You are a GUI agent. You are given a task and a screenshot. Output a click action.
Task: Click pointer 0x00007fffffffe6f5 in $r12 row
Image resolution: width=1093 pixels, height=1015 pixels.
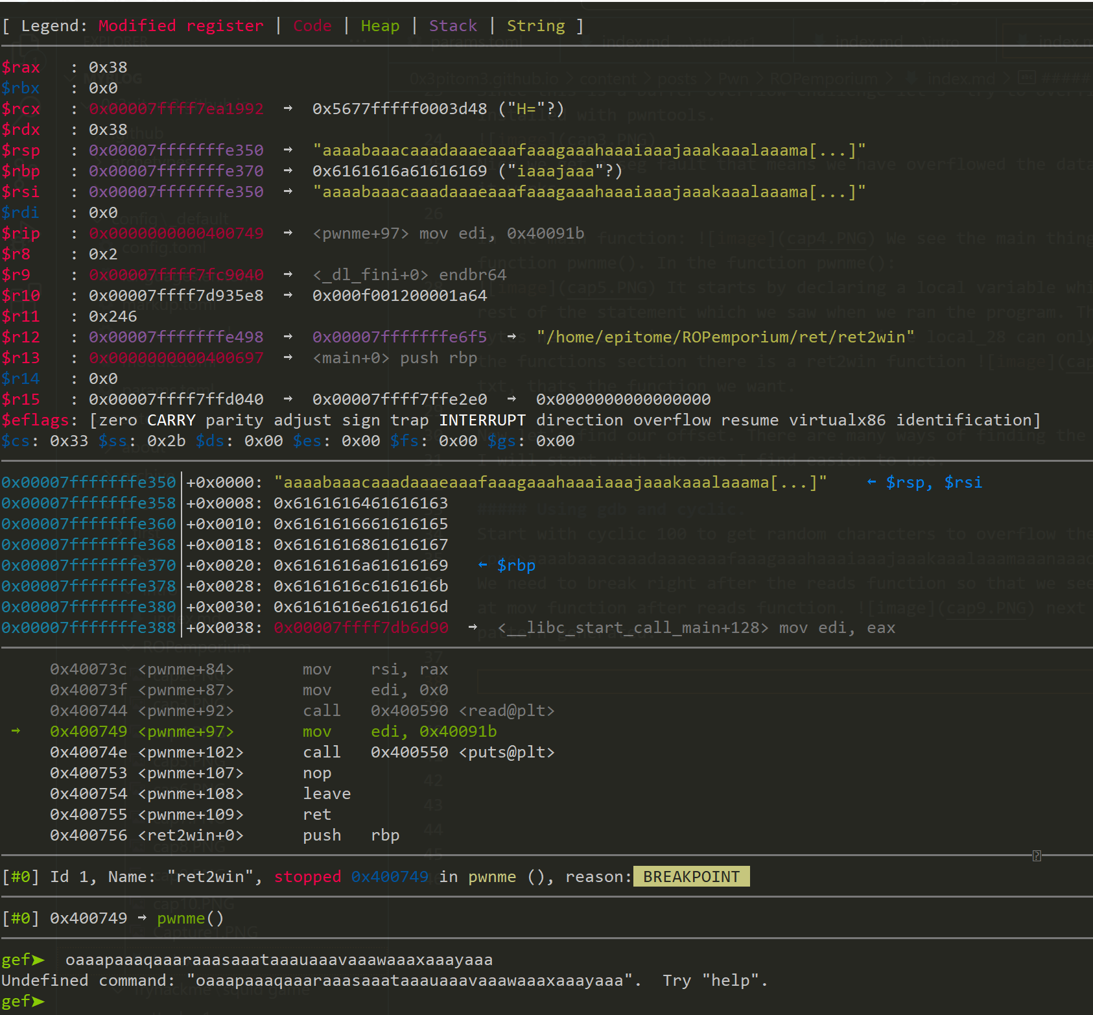399,337
